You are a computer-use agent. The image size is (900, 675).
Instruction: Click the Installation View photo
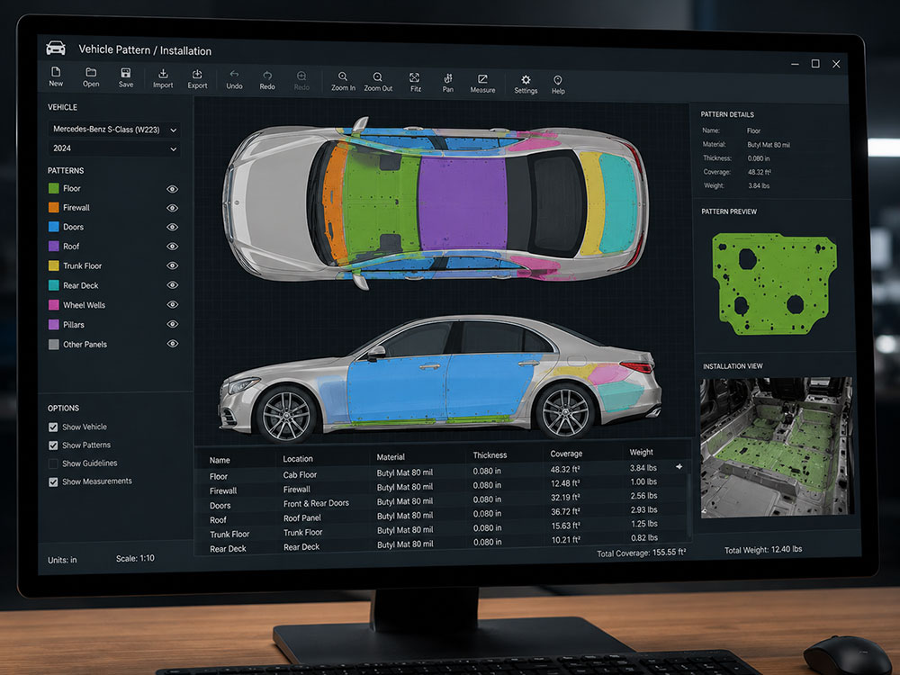[x=776, y=447]
